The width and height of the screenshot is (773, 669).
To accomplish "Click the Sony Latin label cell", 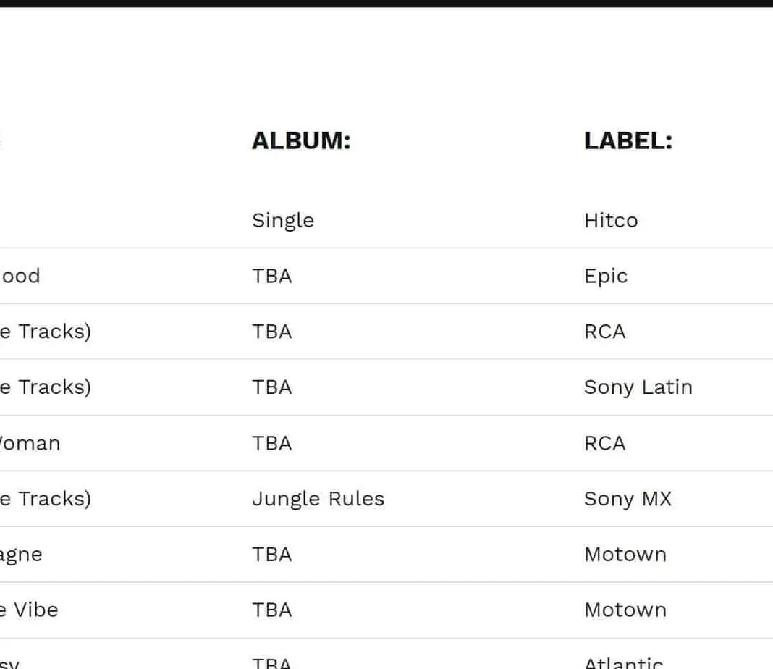I will [x=638, y=387].
